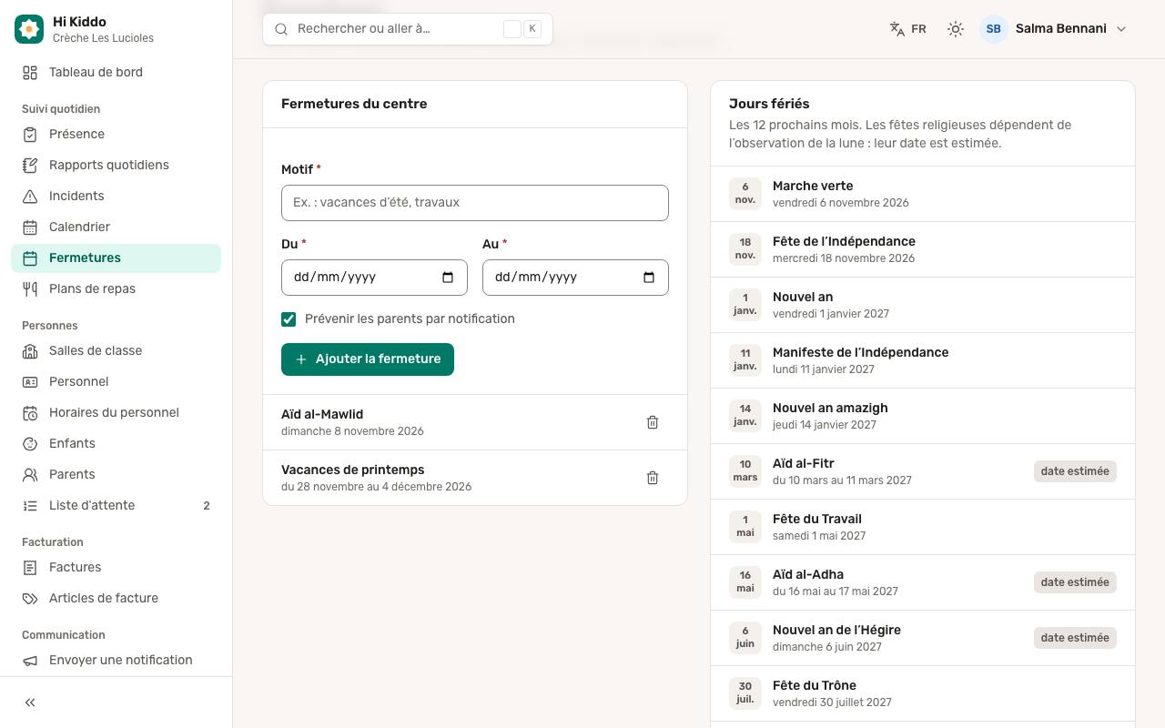Click the Factures receipt icon

coord(30,568)
